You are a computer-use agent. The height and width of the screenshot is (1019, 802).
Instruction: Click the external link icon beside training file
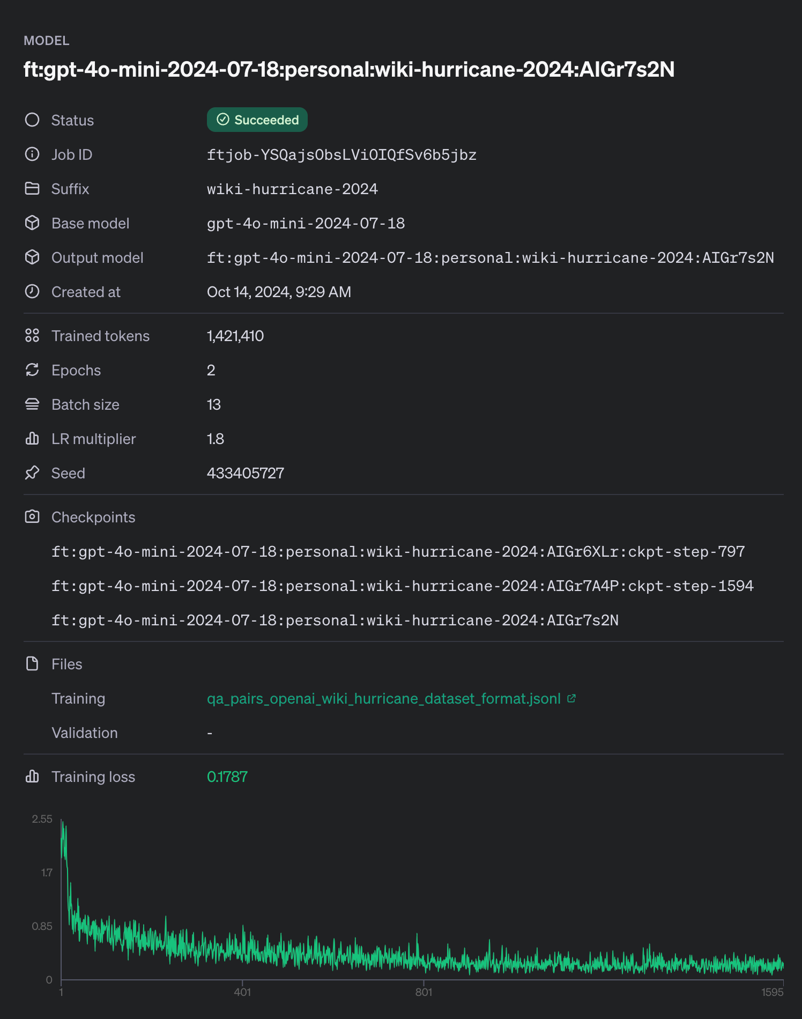(x=571, y=698)
